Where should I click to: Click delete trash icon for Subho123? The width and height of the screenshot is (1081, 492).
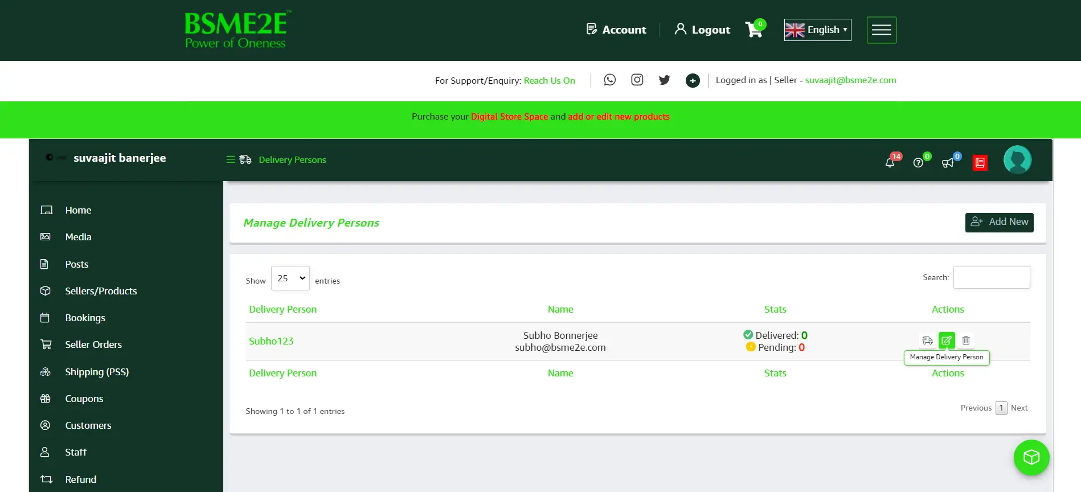(966, 341)
